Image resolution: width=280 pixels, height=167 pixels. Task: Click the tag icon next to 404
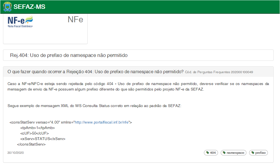[208, 153]
